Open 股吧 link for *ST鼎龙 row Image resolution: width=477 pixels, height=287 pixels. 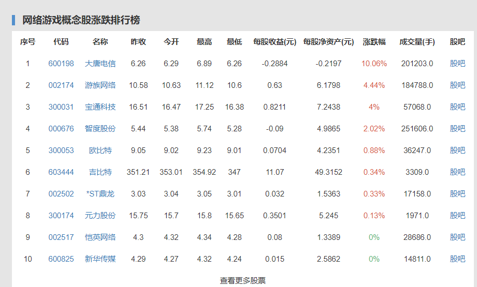coord(457,194)
